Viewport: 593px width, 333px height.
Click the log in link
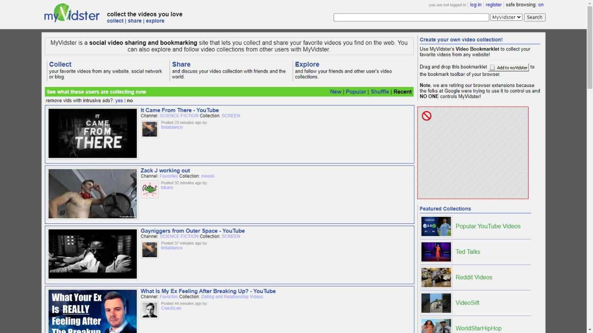pos(476,5)
